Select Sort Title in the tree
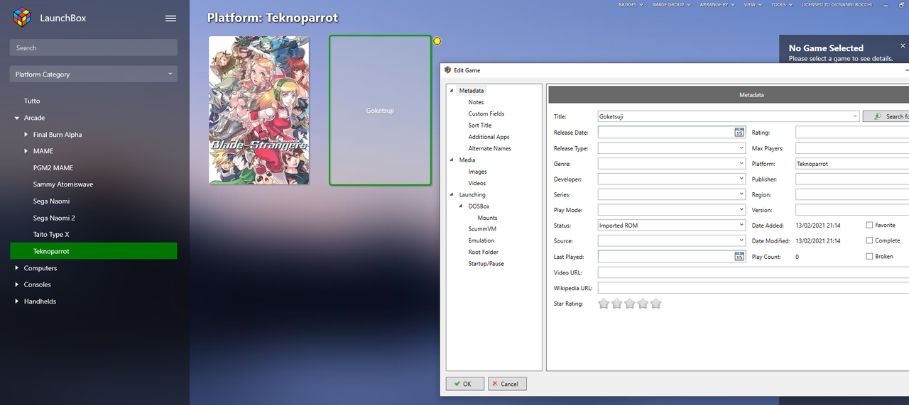This screenshot has width=909, height=405. click(x=479, y=126)
